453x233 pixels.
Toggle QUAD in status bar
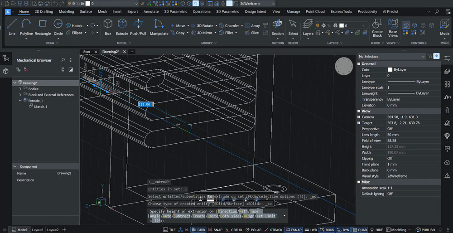click(x=360, y=230)
